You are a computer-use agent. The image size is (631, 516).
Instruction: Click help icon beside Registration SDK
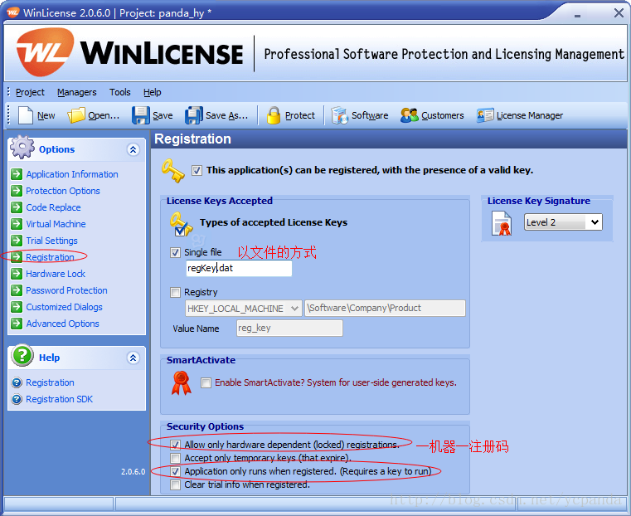[17, 399]
